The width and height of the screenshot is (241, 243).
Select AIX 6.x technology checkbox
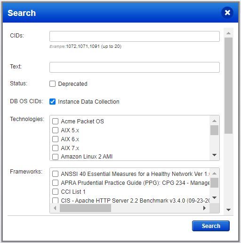pos(55,139)
